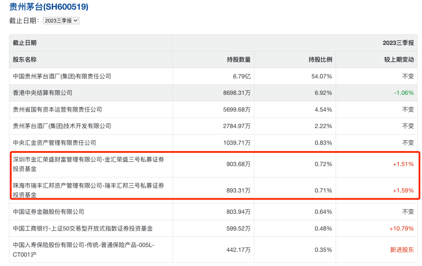422x266 pixels.
Task: Click 不变 in the 中央汇金资产管理 row
Action: (x=408, y=143)
